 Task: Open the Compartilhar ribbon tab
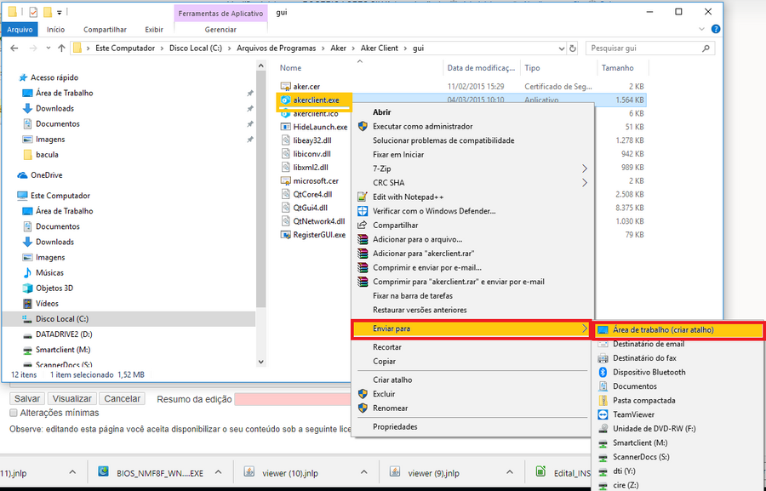tap(105, 30)
